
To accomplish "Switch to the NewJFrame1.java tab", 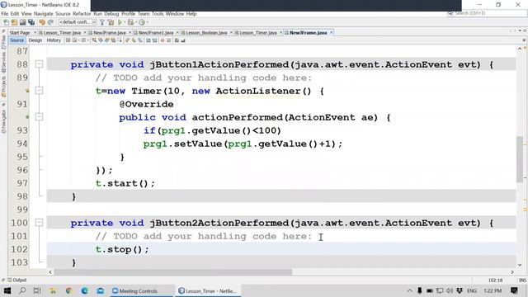I will 156,33.
